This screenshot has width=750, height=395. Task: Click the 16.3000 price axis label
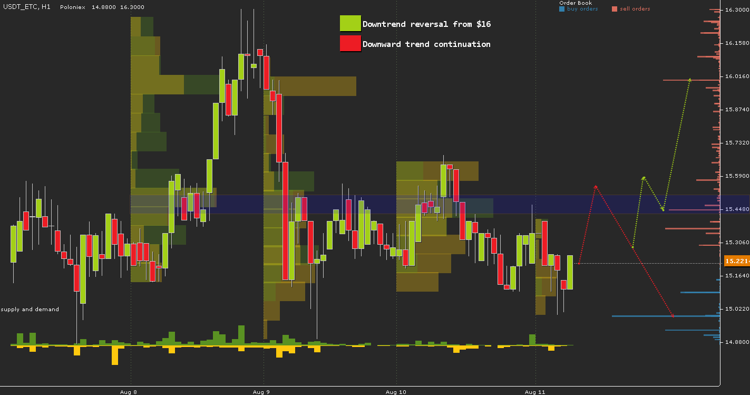point(737,9)
